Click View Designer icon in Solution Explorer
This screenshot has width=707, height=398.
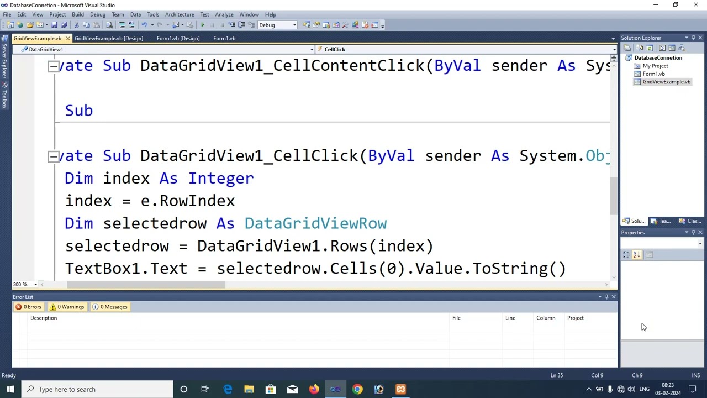(x=672, y=48)
